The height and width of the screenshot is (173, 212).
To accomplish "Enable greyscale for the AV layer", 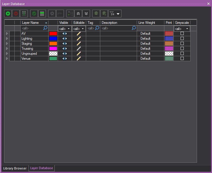I will [182, 34].
